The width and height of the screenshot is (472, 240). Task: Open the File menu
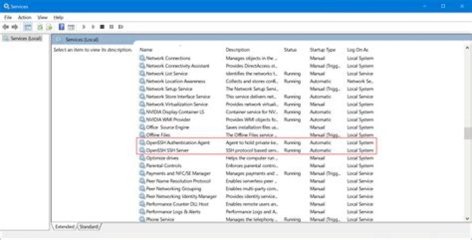tap(8, 18)
